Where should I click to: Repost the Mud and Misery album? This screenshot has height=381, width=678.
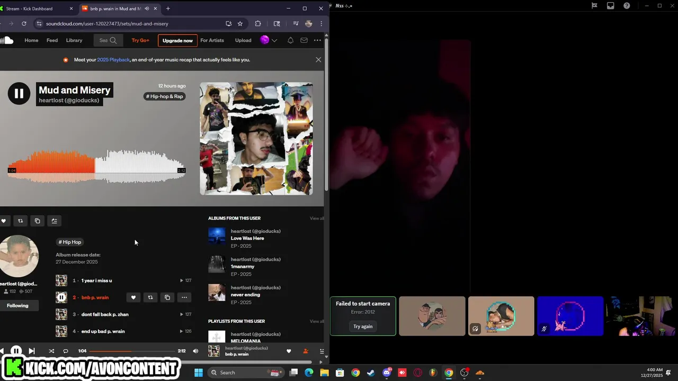(20, 221)
